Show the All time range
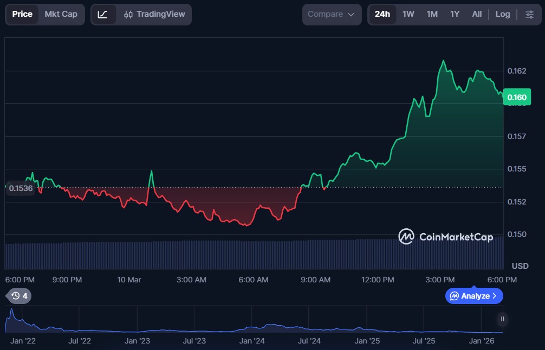Screen dimensions: 545x350 [x=477, y=14]
